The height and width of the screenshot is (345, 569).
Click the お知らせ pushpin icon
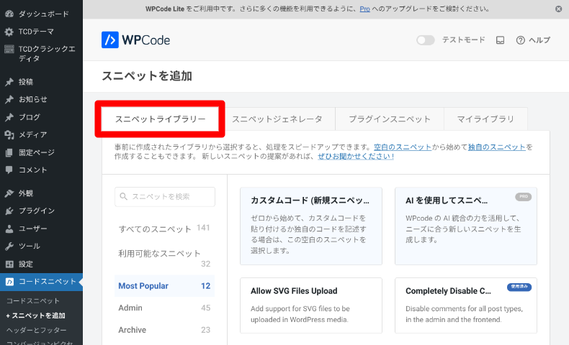[x=9, y=100]
